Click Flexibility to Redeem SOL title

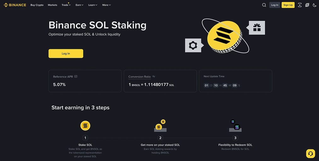(235, 145)
